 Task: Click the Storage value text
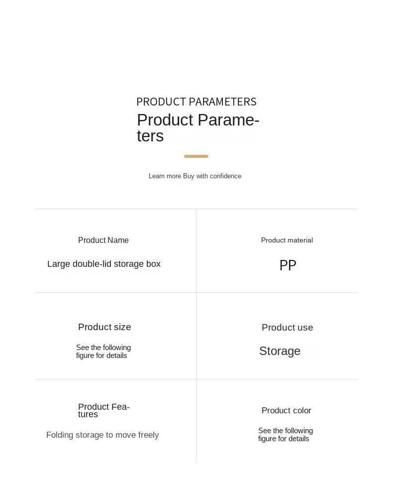[x=280, y=352]
